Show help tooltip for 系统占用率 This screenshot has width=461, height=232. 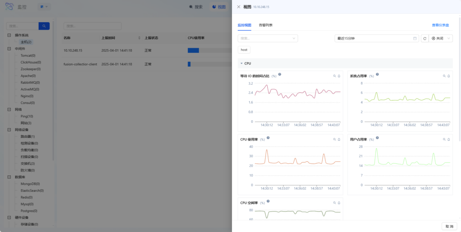(377, 74)
